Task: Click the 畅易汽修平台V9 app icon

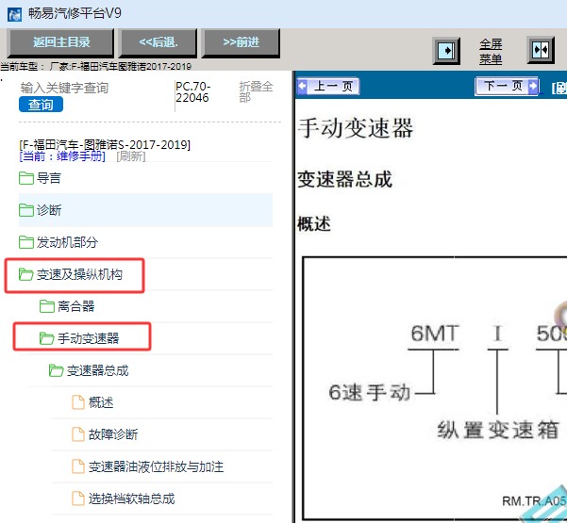Action: pos(14,14)
